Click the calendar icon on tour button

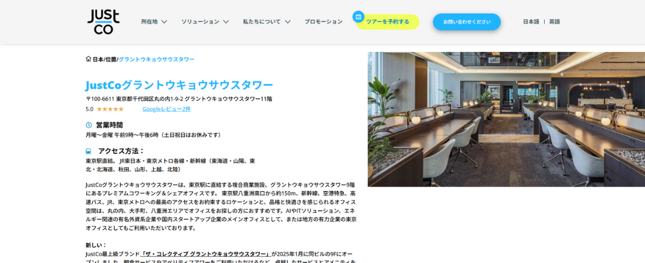click(x=358, y=17)
